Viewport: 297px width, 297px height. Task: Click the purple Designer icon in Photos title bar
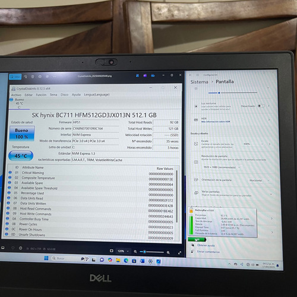click(x=145, y=75)
